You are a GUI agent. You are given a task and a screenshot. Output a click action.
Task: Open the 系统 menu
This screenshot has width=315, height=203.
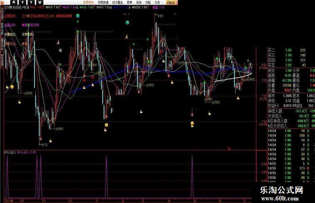(139, 3)
